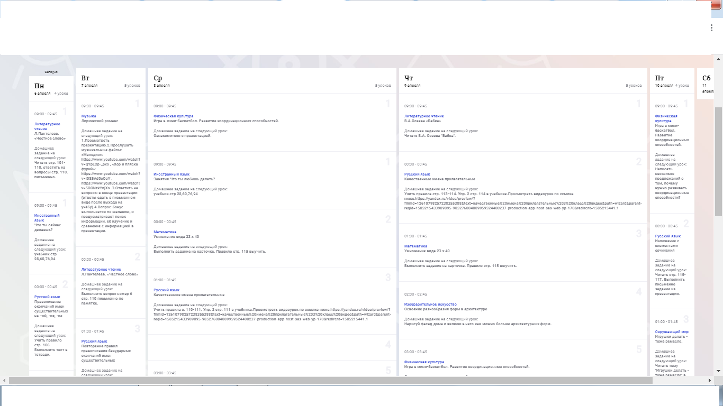Click Wednesday's topic Качественные имена прилагательные
Screen dimensions: 723x406
tap(189, 294)
